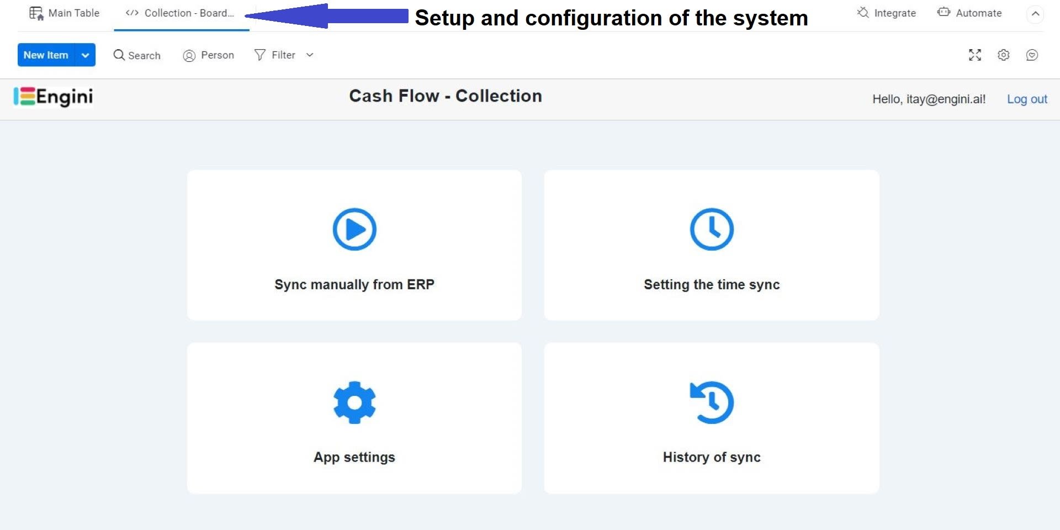Click the Automate robot icon

(x=944, y=12)
